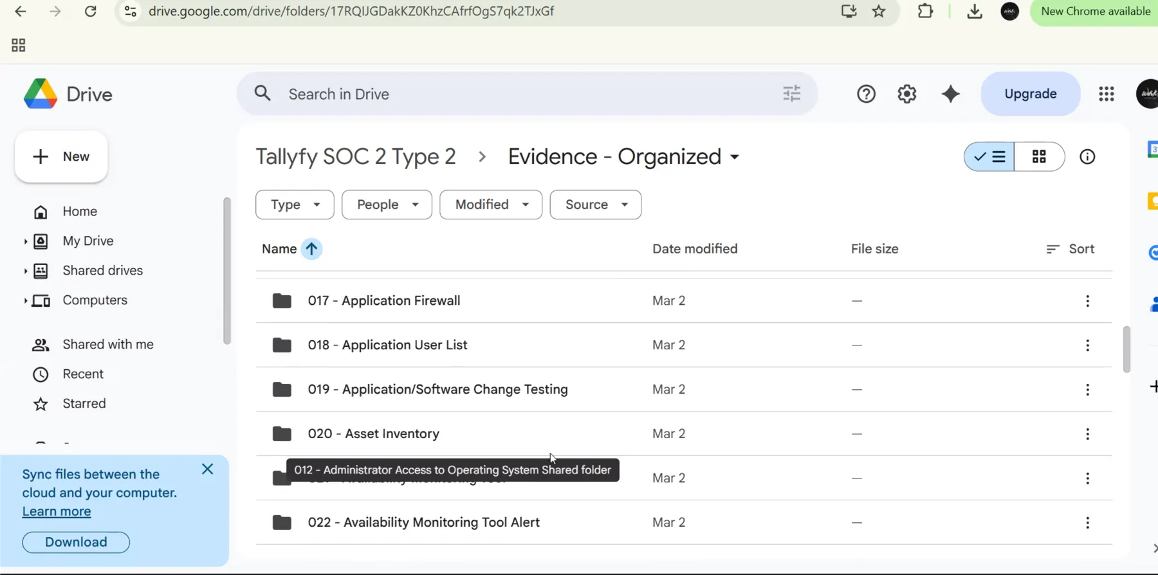Open Evidence - Organized folder dropdown
This screenshot has width=1158, height=575.
coord(735,157)
